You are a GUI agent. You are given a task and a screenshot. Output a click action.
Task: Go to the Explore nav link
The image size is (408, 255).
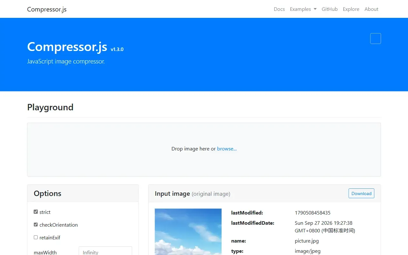click(351, 9)
